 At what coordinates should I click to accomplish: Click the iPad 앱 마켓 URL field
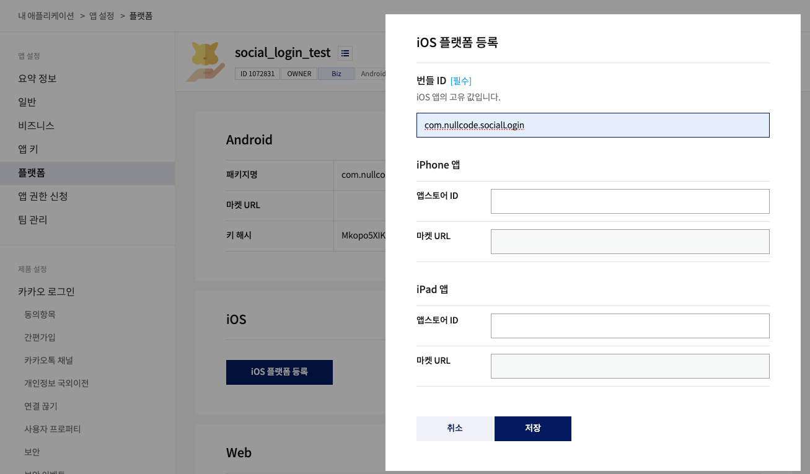pos(630,366)
